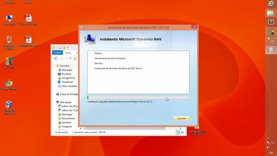277x156 pixels.
Task: Show hidden system tray icons
Action: point(267,138)
